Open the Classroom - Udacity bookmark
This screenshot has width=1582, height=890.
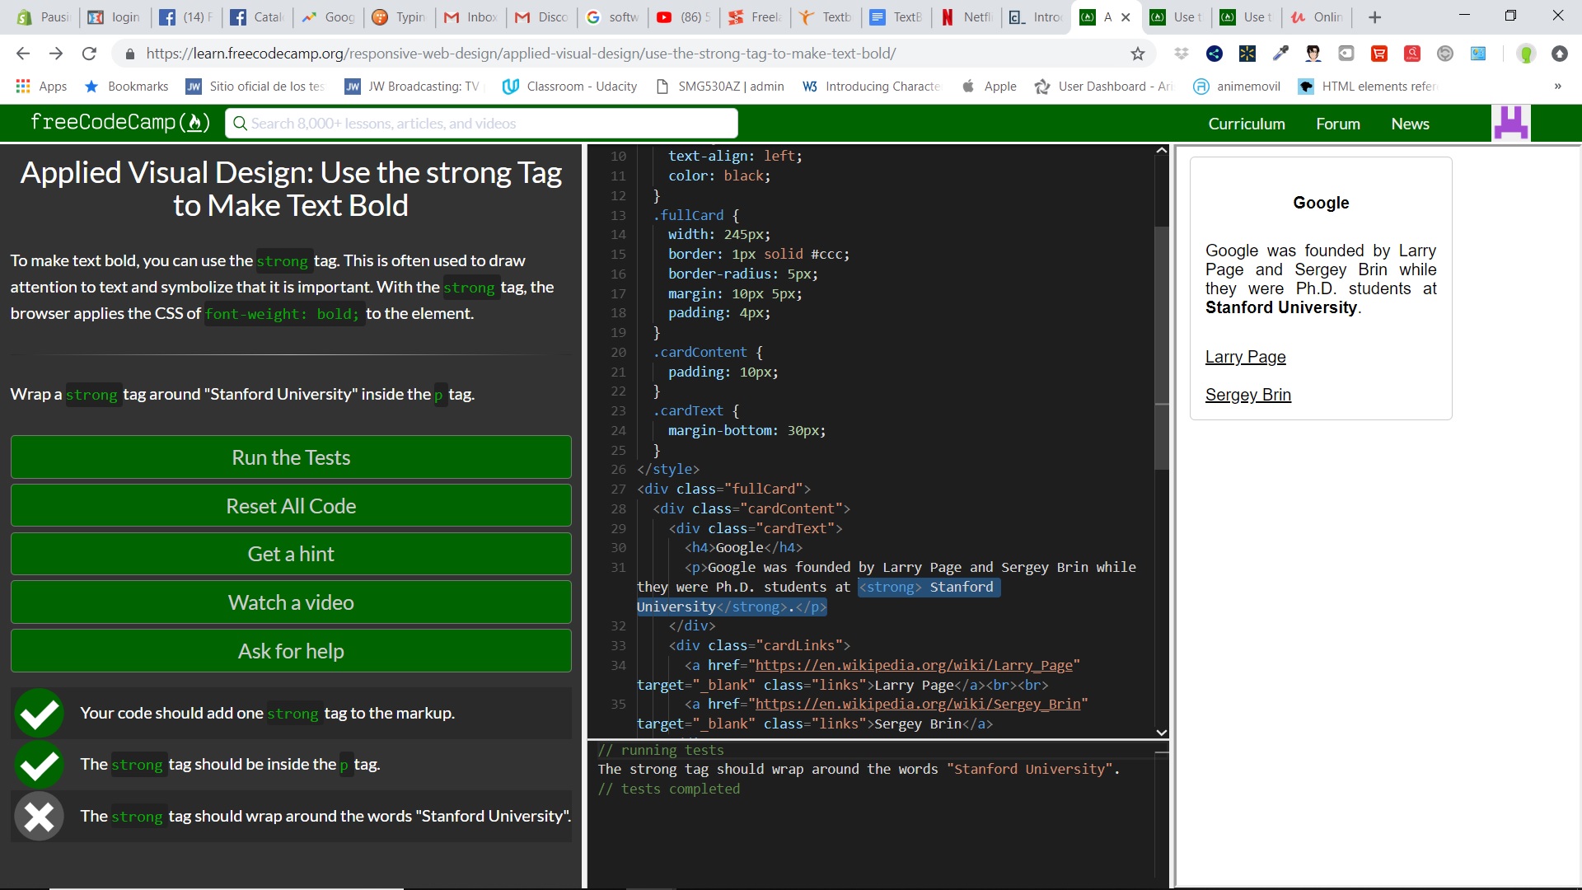569,87
